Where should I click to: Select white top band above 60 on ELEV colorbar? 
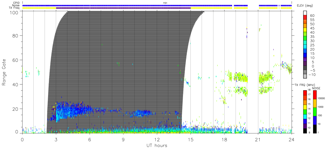pos(305,13)
